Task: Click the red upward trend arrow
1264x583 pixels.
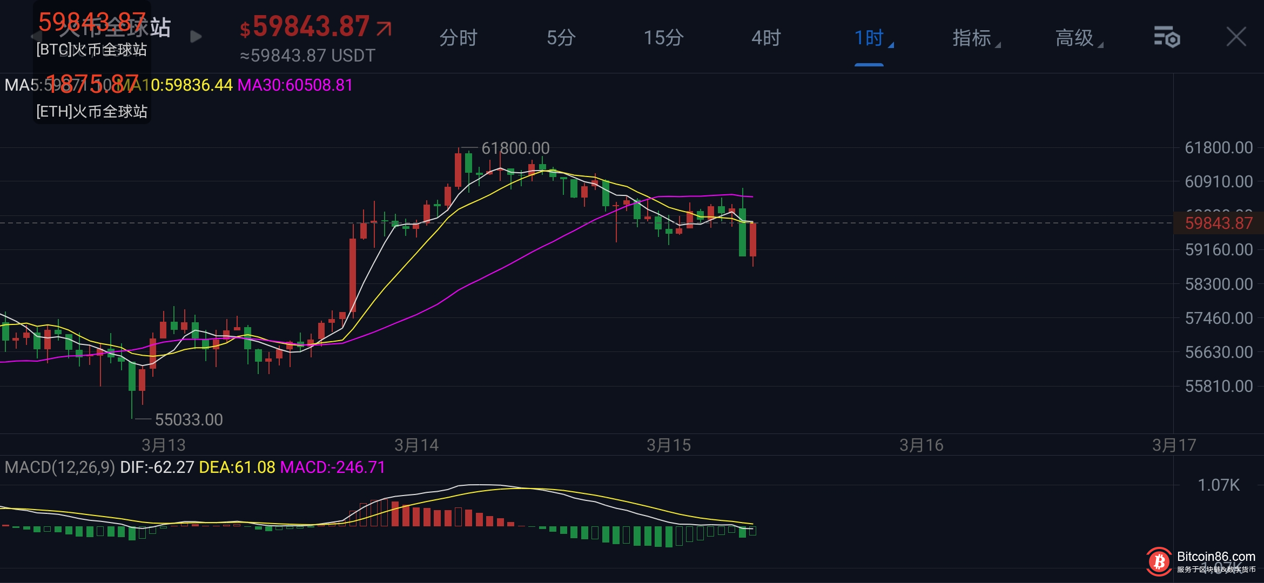Action: click(384, 28)
